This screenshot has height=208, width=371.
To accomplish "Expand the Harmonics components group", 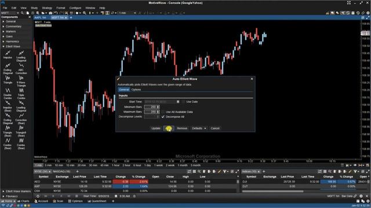I will tap(3, 42).
